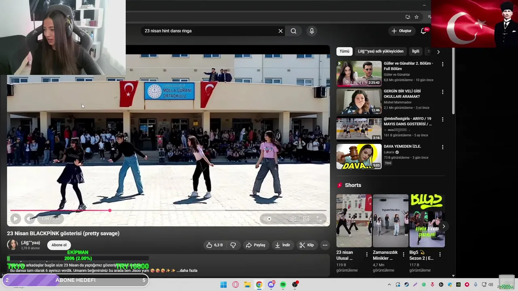Viewport: 518px width, 291px height.
Task: Bookmark this page with the star
Action: click(416, 17)
